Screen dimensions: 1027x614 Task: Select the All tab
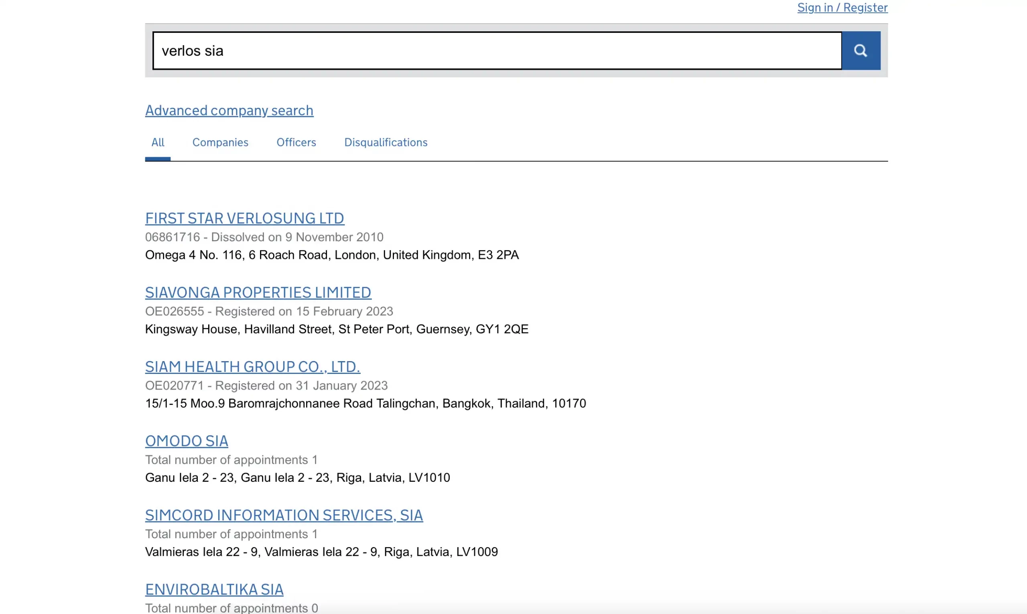click(x=158, y=142)
